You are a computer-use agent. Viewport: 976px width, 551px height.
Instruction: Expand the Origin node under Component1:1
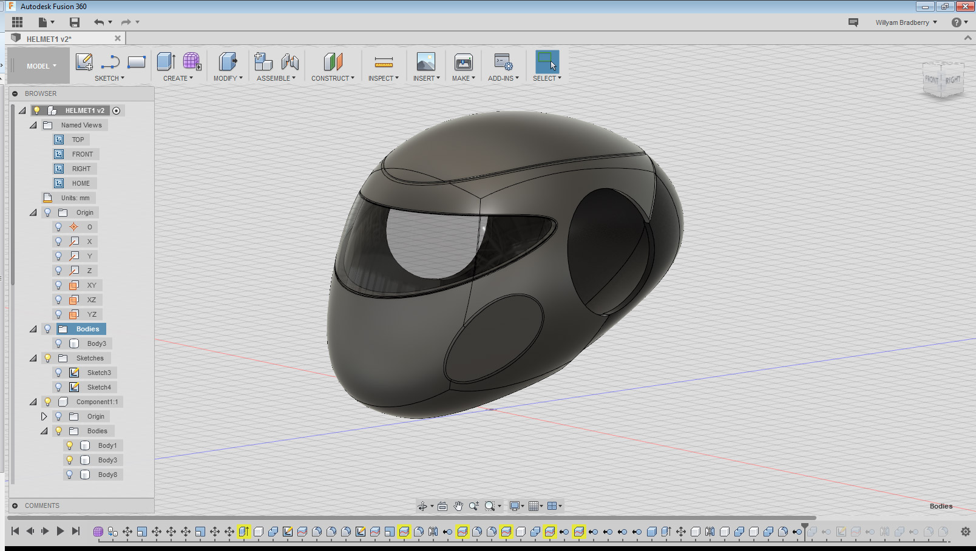tap(44, 416)
